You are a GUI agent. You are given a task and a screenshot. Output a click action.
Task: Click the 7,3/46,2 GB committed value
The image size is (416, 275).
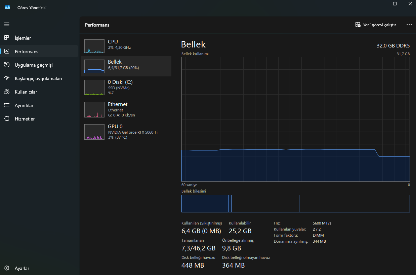[x=198, y=248]
